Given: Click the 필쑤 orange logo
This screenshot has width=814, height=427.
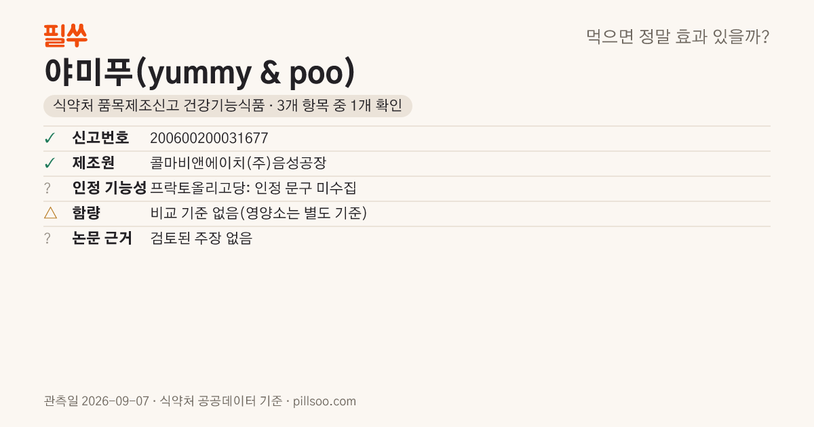Looking at the screenshot, I should 65,35.
